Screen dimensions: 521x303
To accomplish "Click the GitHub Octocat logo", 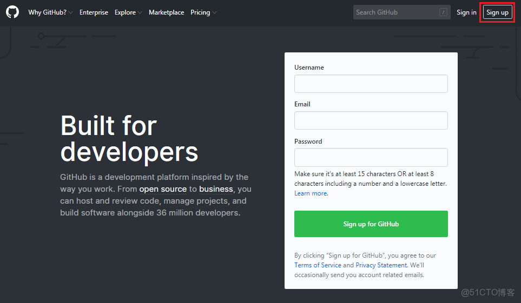I will [12, 12].
